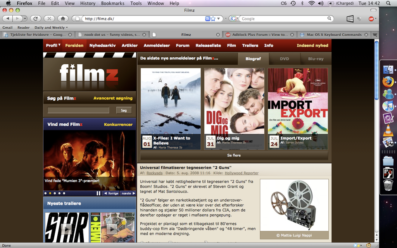Select the fifth slideshow dot
This screenshot has width=397, height=248.
(x=64, y=193)
